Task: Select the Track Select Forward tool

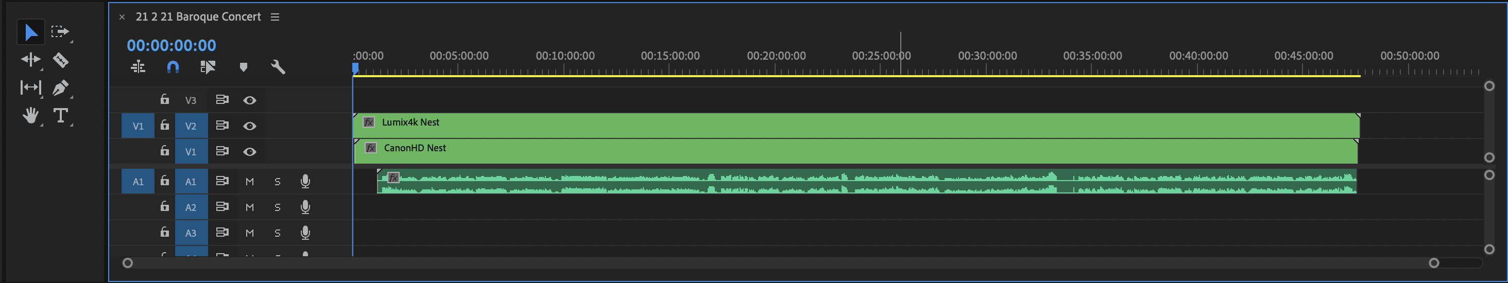Action: click(60, 31)
